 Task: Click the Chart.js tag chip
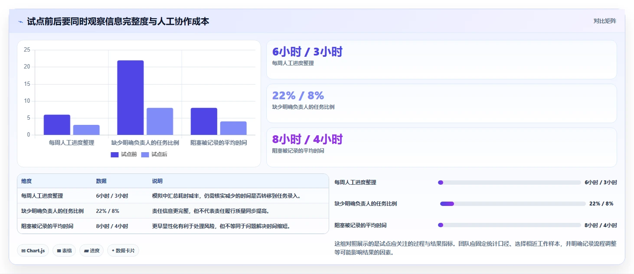(x=33, y=251)
